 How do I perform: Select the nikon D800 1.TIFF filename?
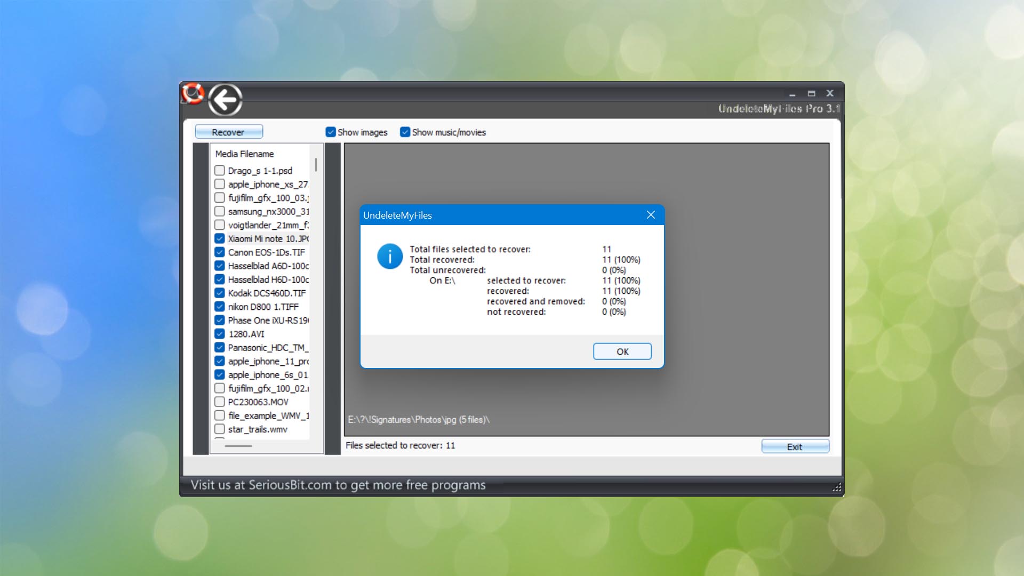(x=263, y=307)
